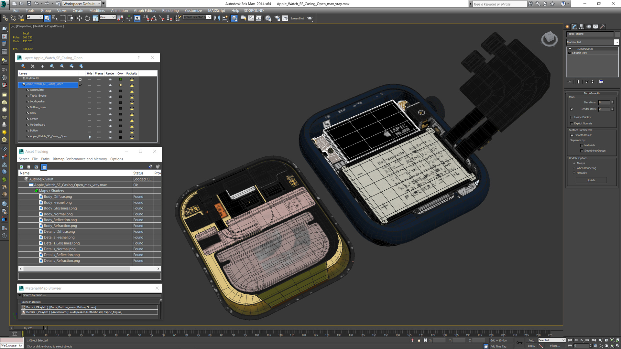This screenshot has height=349, width=621.
Task: Switch to the Utilities command panel
Action: [602, 27]
